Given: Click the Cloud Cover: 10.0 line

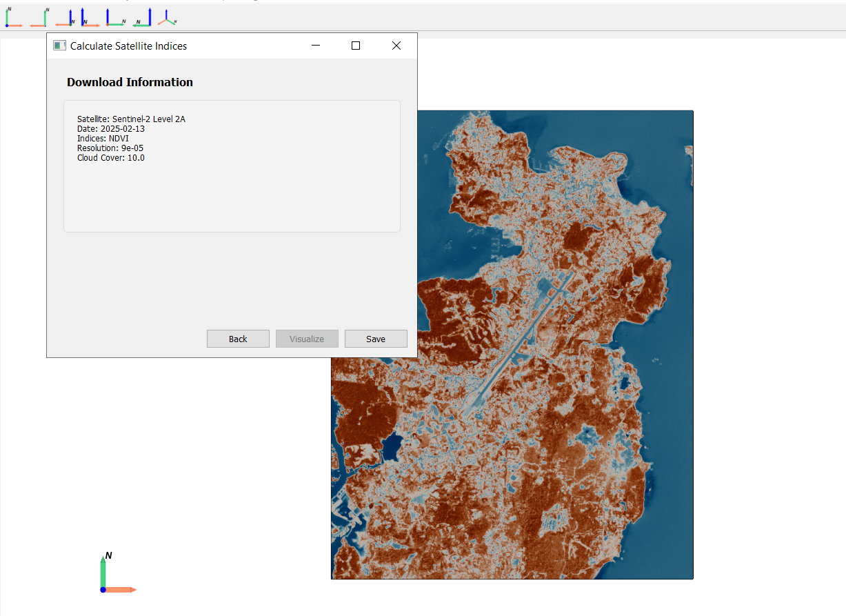Looking at the screenshot, I should 111,157.
